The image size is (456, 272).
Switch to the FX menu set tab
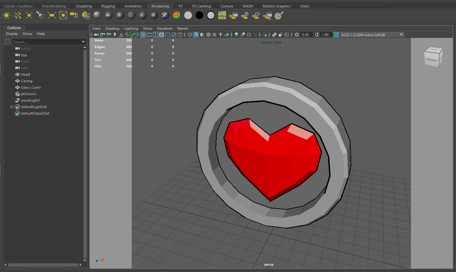click(x=181, y=6)
